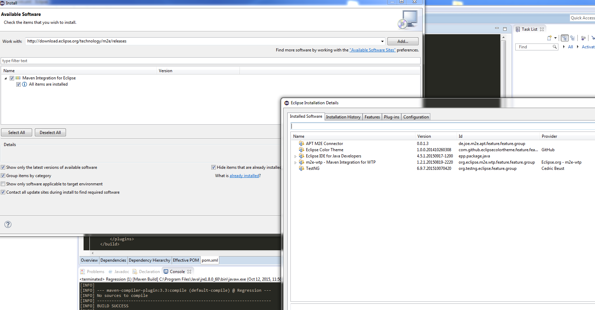Screen dimensions: 595x310
Task: Click the Select All button
Action: click(x=17, y=133)
